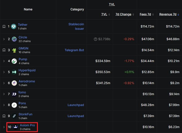Image resolution: width=182 pixels, height=133 pixels.
Task: Bookmark the Tether row
Action: [4, 26]
